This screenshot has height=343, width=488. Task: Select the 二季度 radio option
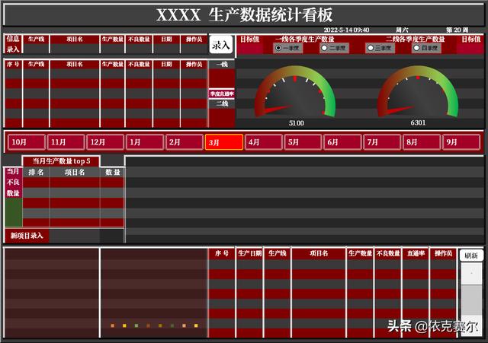click(324, 48)
